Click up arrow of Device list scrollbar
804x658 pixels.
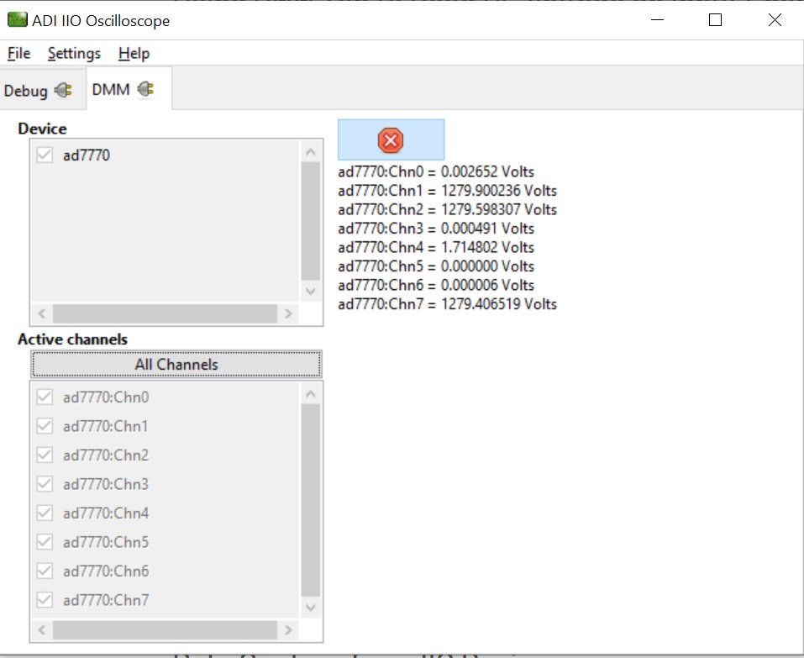[x=310, y=152]
